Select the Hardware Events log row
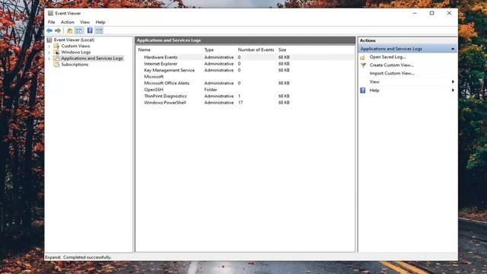487x274 pixels. coord(245,57)
